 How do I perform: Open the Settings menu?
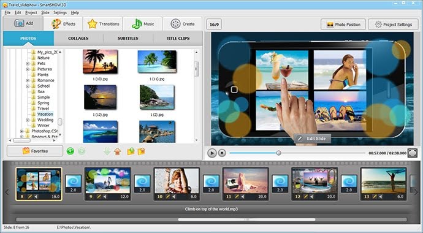point(60,13)
